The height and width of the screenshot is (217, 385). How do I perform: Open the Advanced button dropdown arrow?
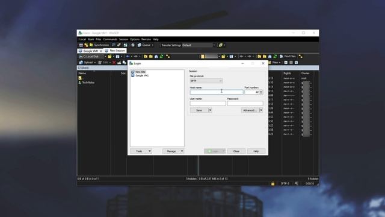(261, 110)
